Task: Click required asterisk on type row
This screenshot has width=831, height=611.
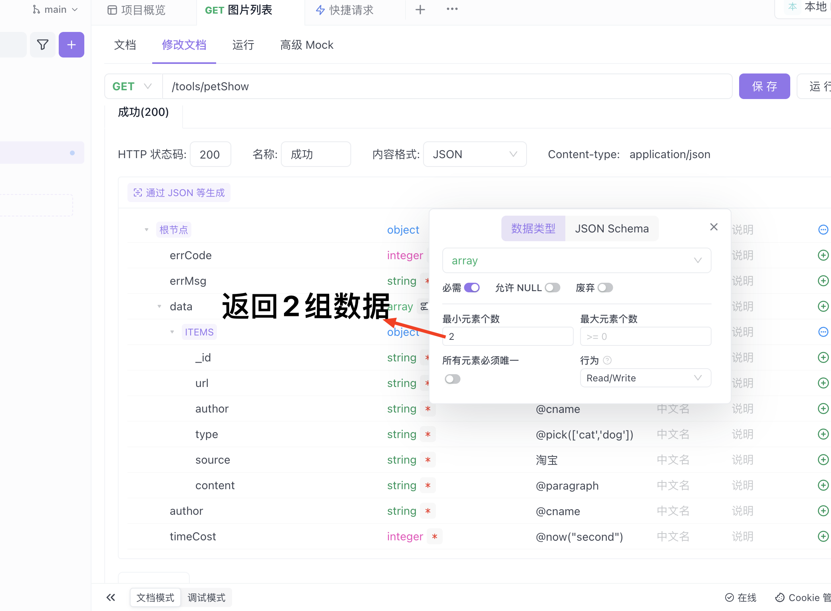Action: 428,434
